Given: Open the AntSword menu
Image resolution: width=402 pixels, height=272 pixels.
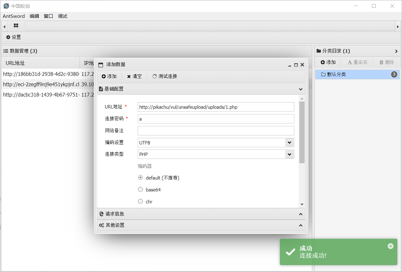Looking at the screenshot, I should point(14,16).
